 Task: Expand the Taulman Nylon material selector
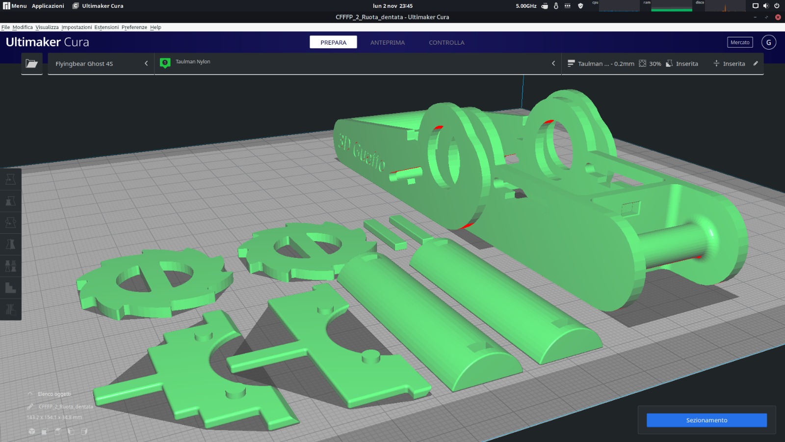coord(358,63)
